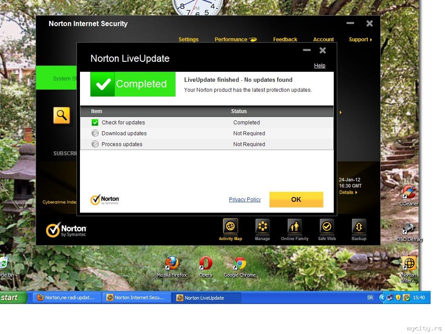Switch to Norton Internet Security taskbar item
445x334 pixels.
tap(136, 297)
